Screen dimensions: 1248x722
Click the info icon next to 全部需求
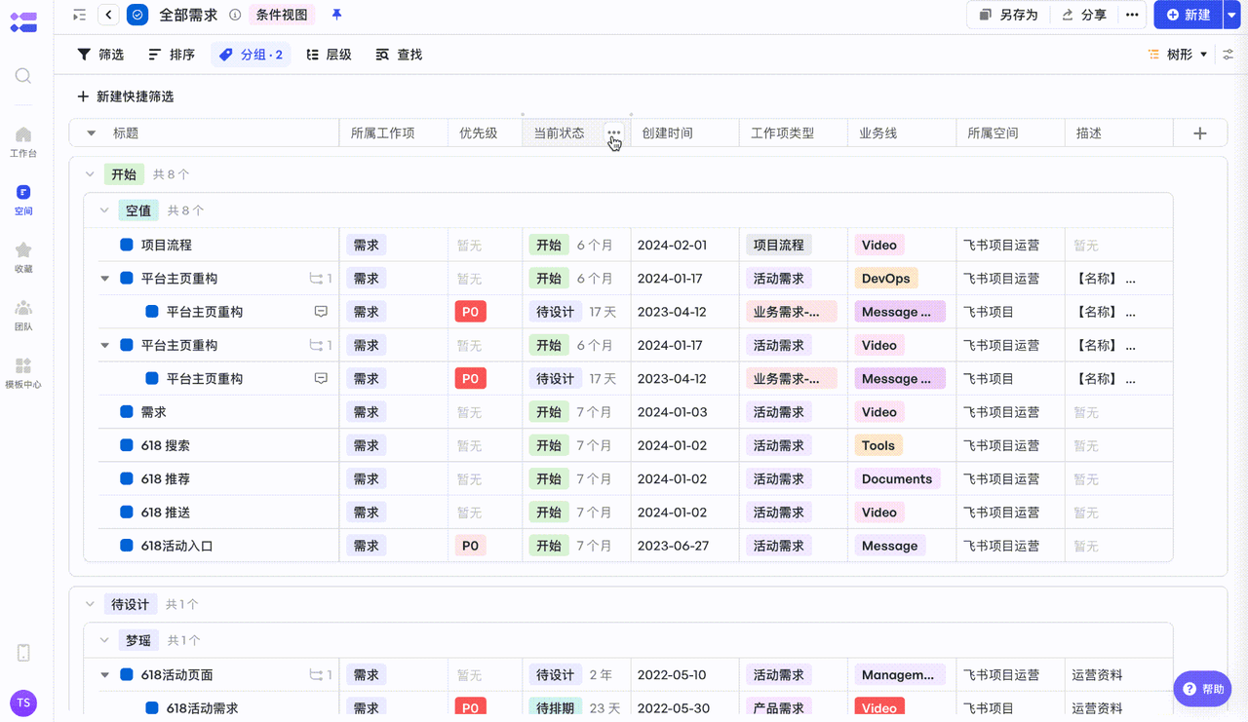235,15
